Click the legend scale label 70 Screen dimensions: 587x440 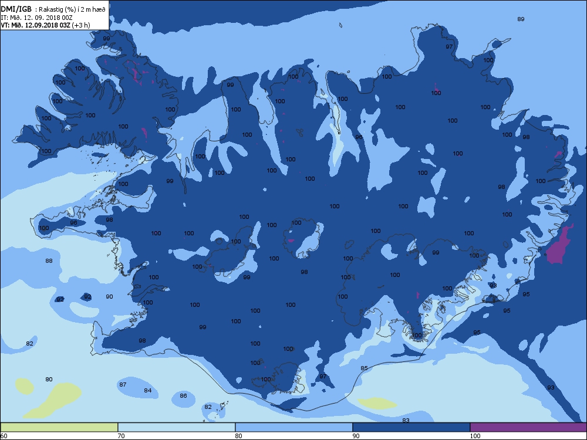point(122,435)
